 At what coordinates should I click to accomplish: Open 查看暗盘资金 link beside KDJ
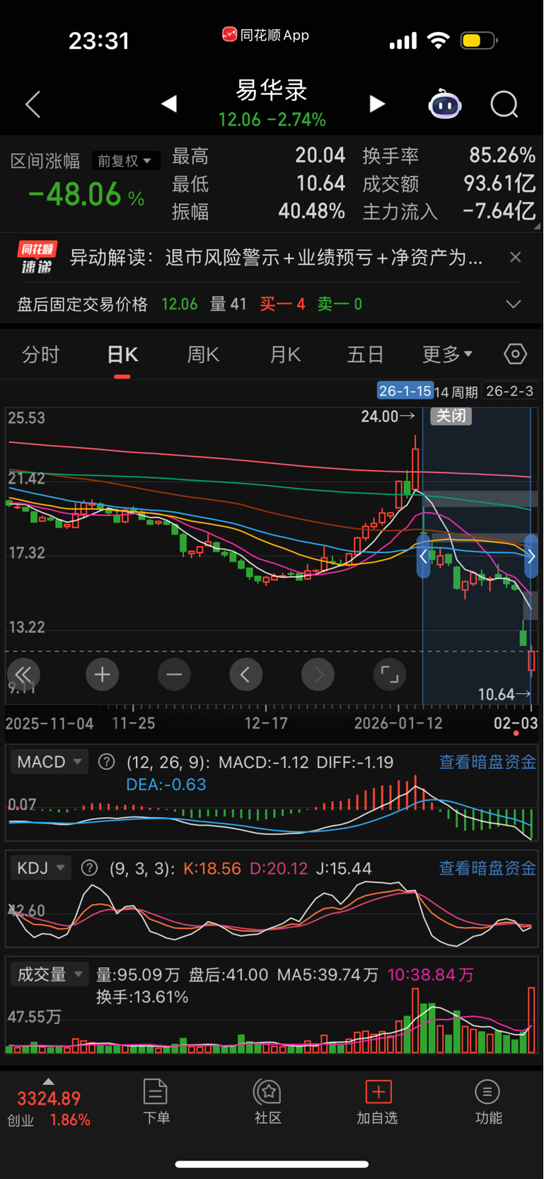tap(487, 868)
